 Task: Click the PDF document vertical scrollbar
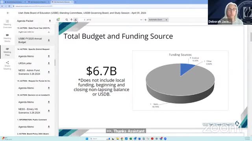point(251,37)
